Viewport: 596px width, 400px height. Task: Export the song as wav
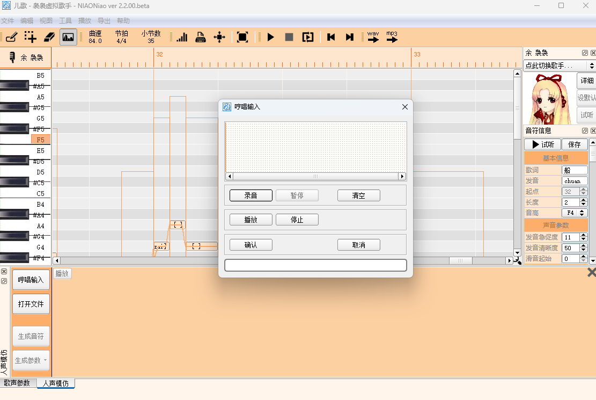tap(373, 37)
